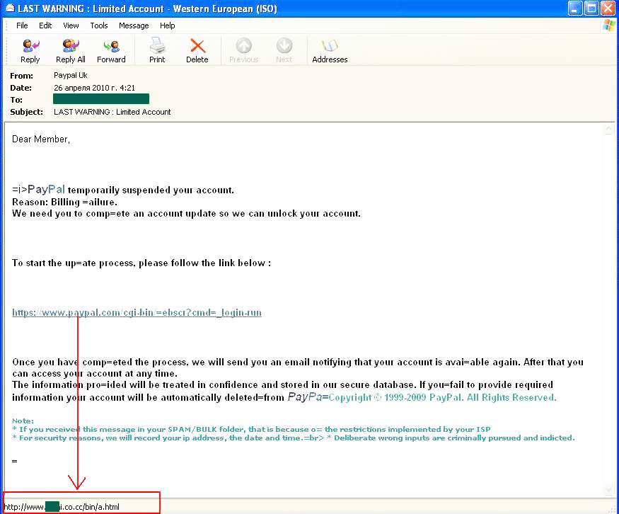Maximize the message window
619x514 pixels.
pos(591,8)
